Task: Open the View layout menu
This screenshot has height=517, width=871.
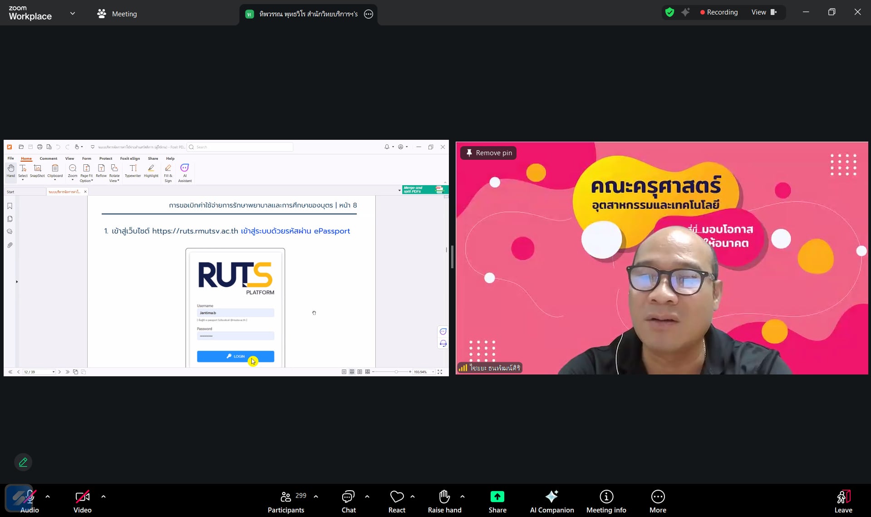Action: [x=764, y=12]
